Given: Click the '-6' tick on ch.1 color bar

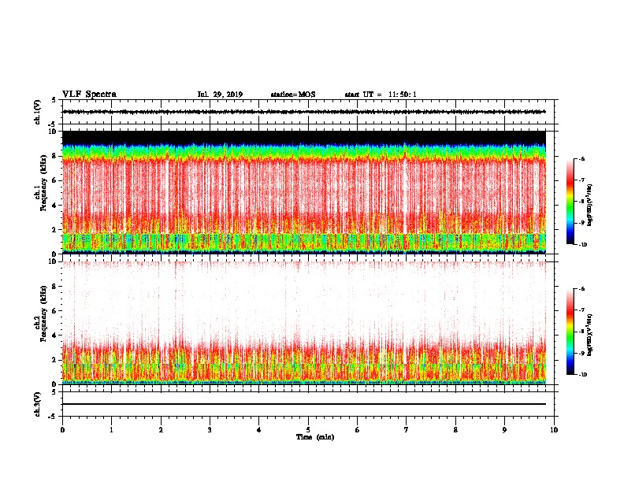Looking at the screenshot, I should pyautogui.click(x=581, y=159).
